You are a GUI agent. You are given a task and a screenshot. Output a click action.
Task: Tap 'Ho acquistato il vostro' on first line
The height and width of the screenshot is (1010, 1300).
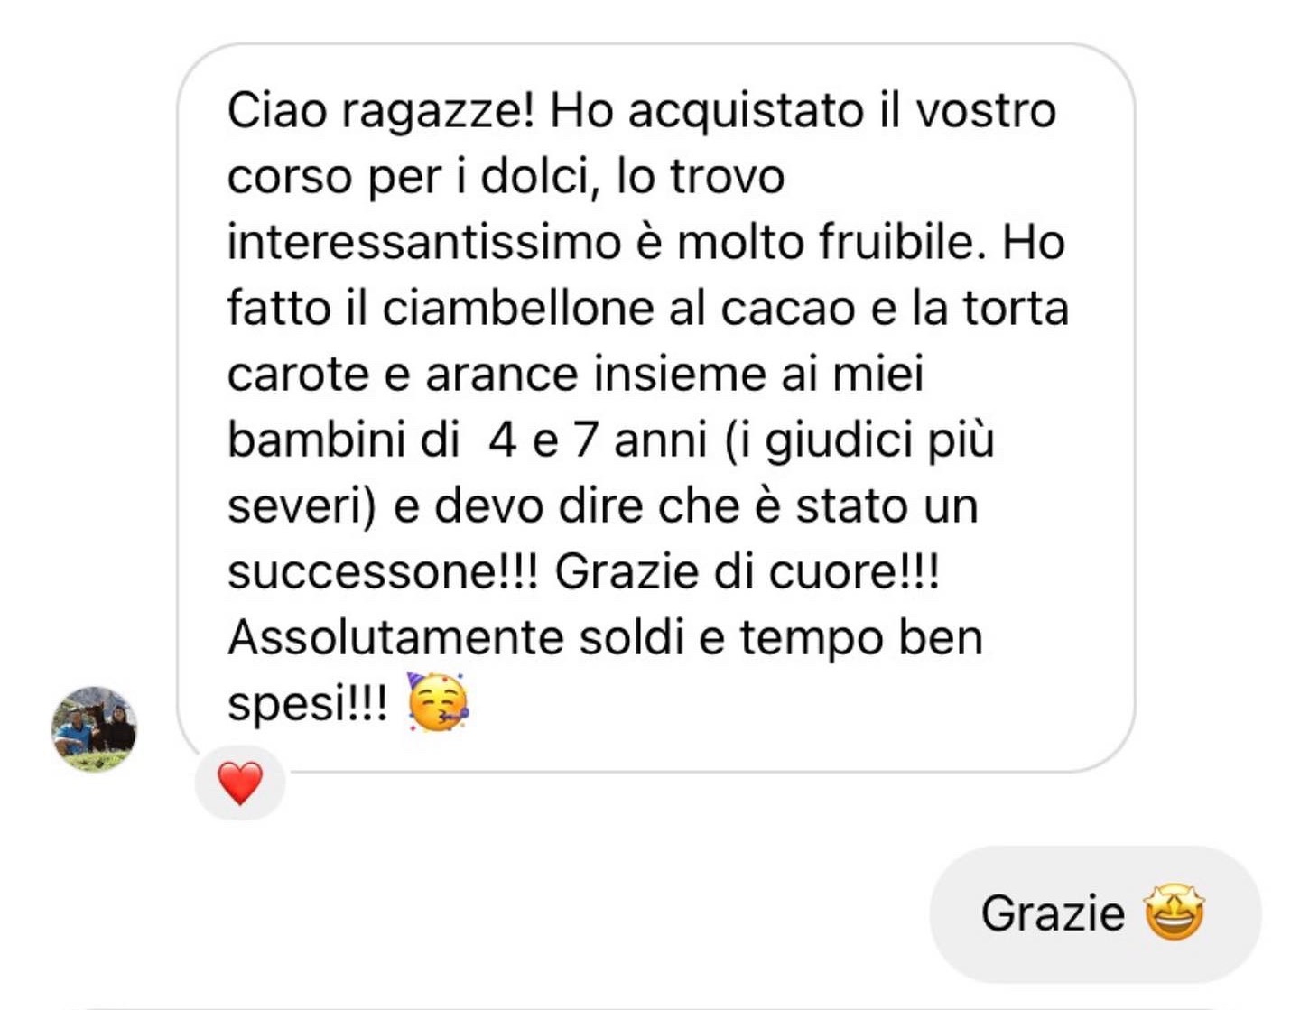coord(803,110)
